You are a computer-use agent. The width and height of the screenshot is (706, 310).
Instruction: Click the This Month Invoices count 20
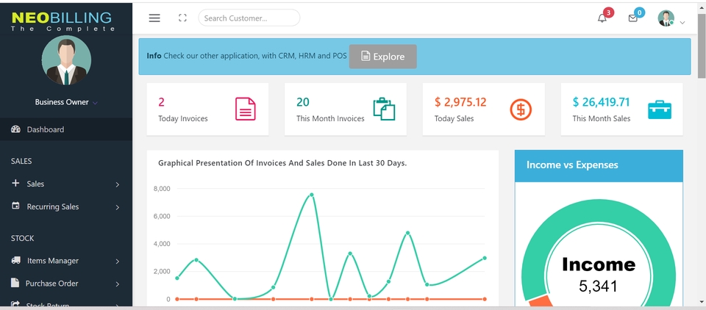tap(303, 102)
